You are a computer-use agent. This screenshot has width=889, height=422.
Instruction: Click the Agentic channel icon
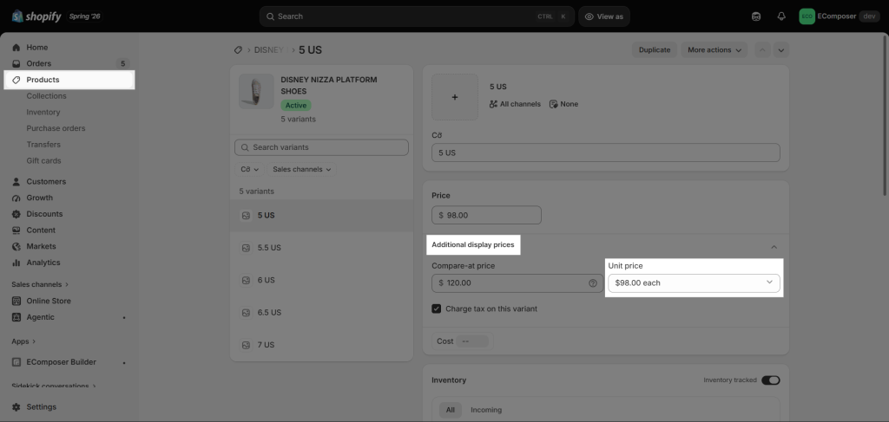(16, 317)
